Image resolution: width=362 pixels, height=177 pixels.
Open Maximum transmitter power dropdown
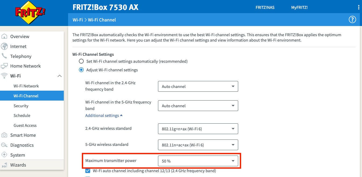point(198,161)
